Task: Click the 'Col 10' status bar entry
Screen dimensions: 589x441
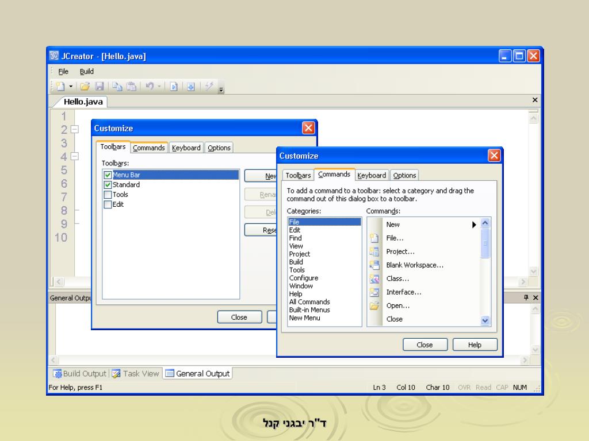Action: pos(406,388)
